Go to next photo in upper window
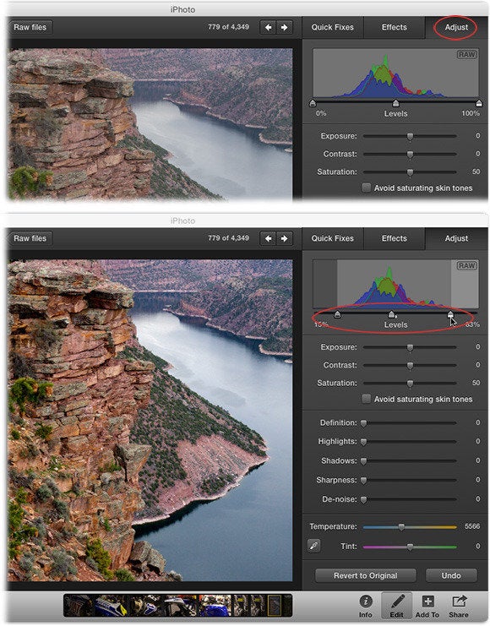 coord(285,27)
